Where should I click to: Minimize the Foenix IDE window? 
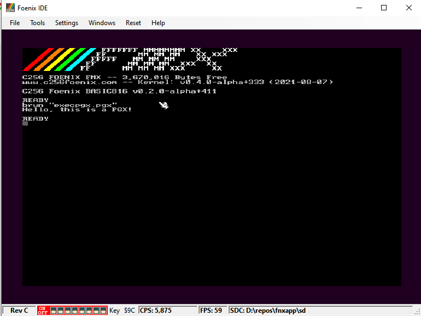(x=359, y=8)
